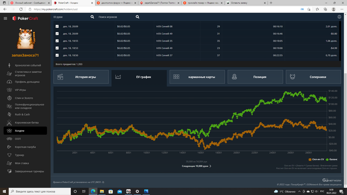
Task: Uncheck the дек. 18, 18:50 row checkbox
Action: (57, 55)
